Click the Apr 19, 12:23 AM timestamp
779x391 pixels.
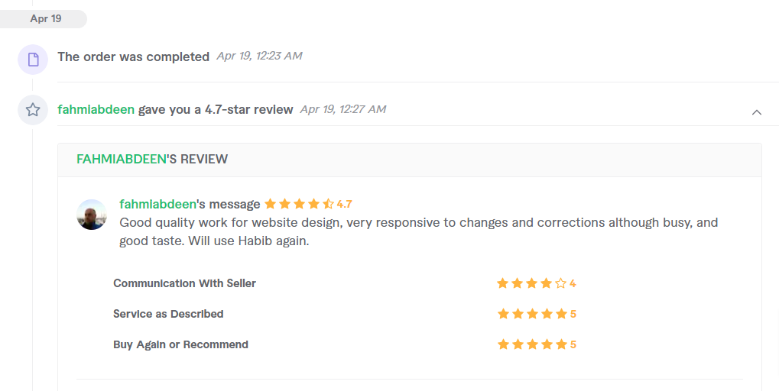pyautogui.click(x=259, y=56)
